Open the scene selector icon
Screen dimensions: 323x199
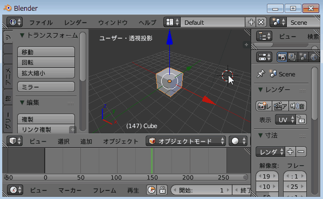[x=278, y=22]
